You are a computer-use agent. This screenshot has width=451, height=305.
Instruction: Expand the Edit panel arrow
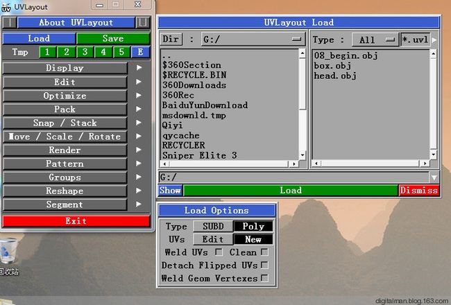139,82
